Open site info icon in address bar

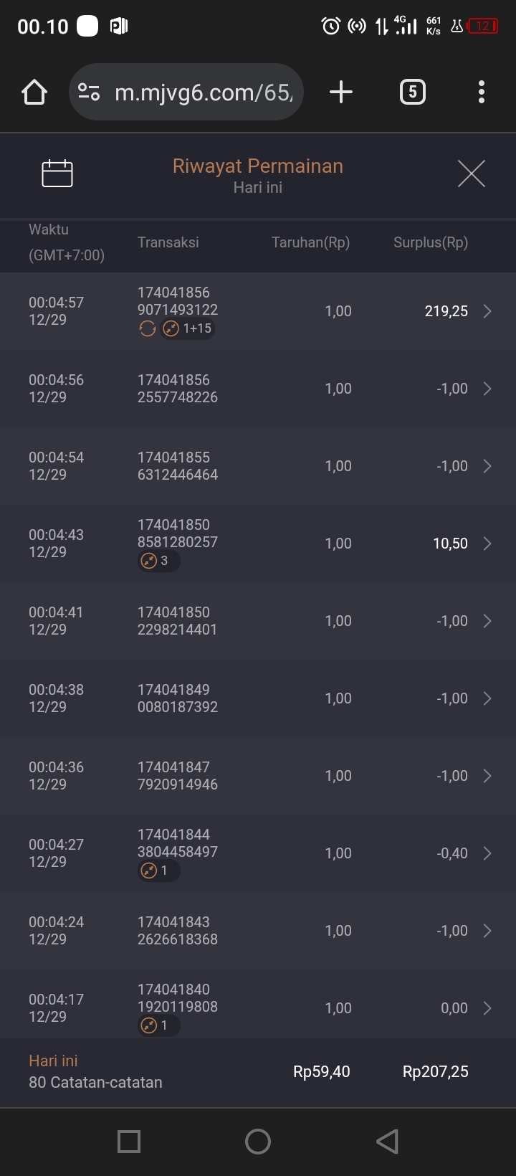[89, 93]
